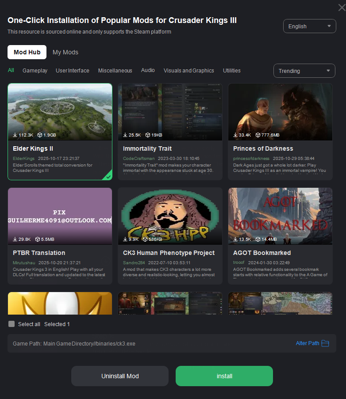
Task: Click the CK3 Human Phenotype Project title
Action: (x=169, y=253)
